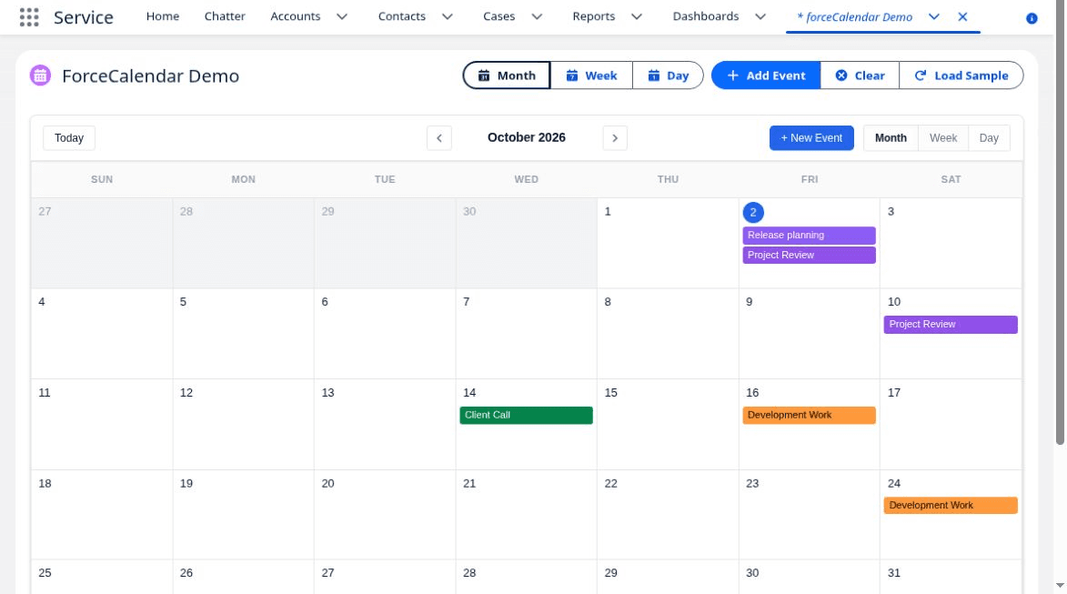This screenshot has height=594, width=1067.
Task: Select Week in the calendar toolbar switcher
Action: pos(943,138)
